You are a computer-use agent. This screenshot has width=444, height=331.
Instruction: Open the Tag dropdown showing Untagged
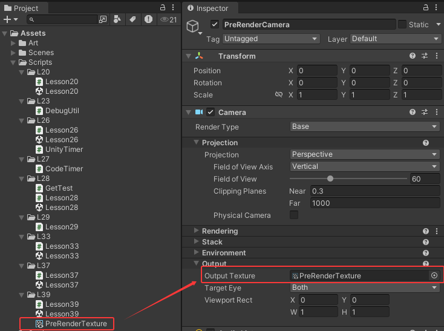(x=270, y=39)
